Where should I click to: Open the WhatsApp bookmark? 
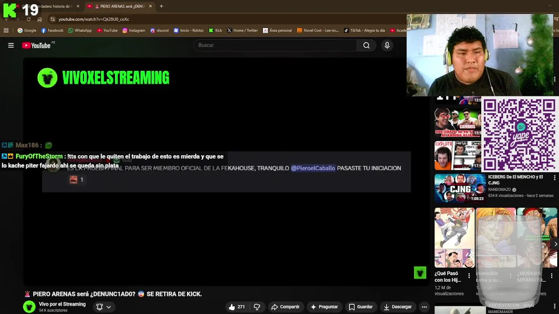point(80,31)
